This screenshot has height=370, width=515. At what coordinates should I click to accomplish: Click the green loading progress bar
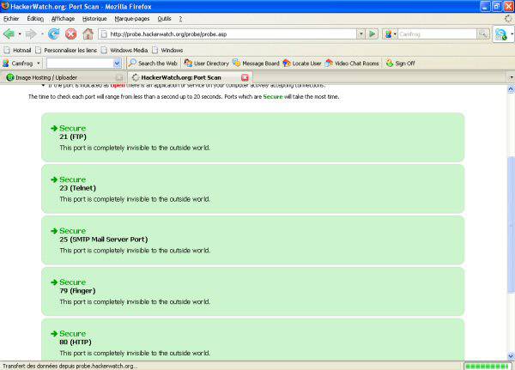[x=488, y=366]
